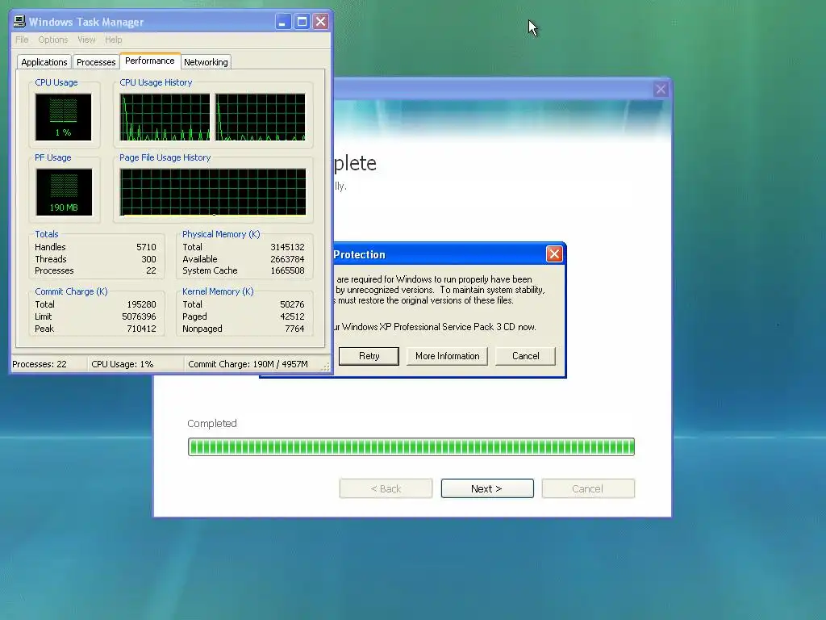
Task: Click the < Back button in the wizard
Action: click(386, 488)
